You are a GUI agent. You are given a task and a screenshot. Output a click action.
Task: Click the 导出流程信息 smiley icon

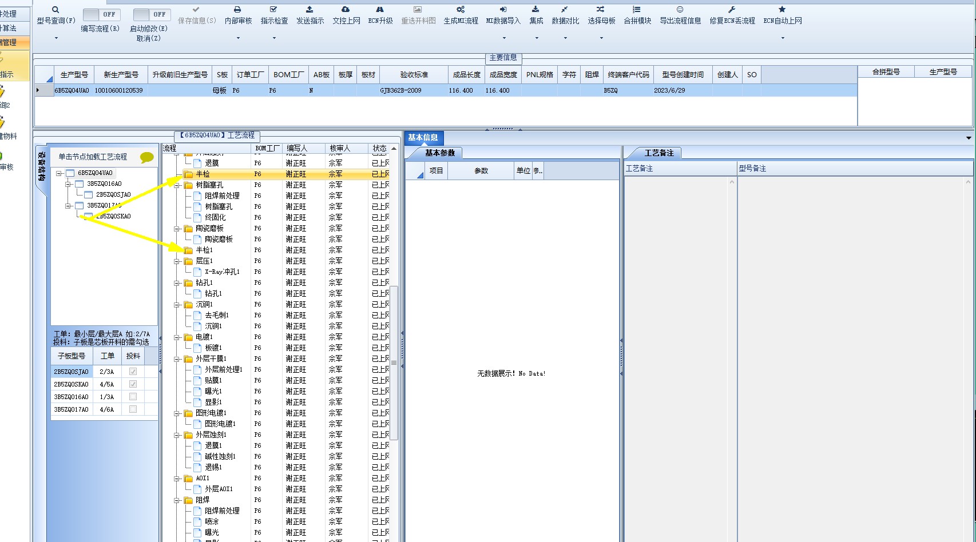tap(680, 10)
